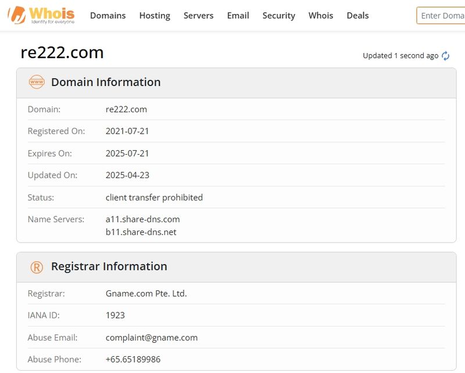Click the 'Updated 1 second ago' text
465x373 pixels.
click(x=400, y=55)
